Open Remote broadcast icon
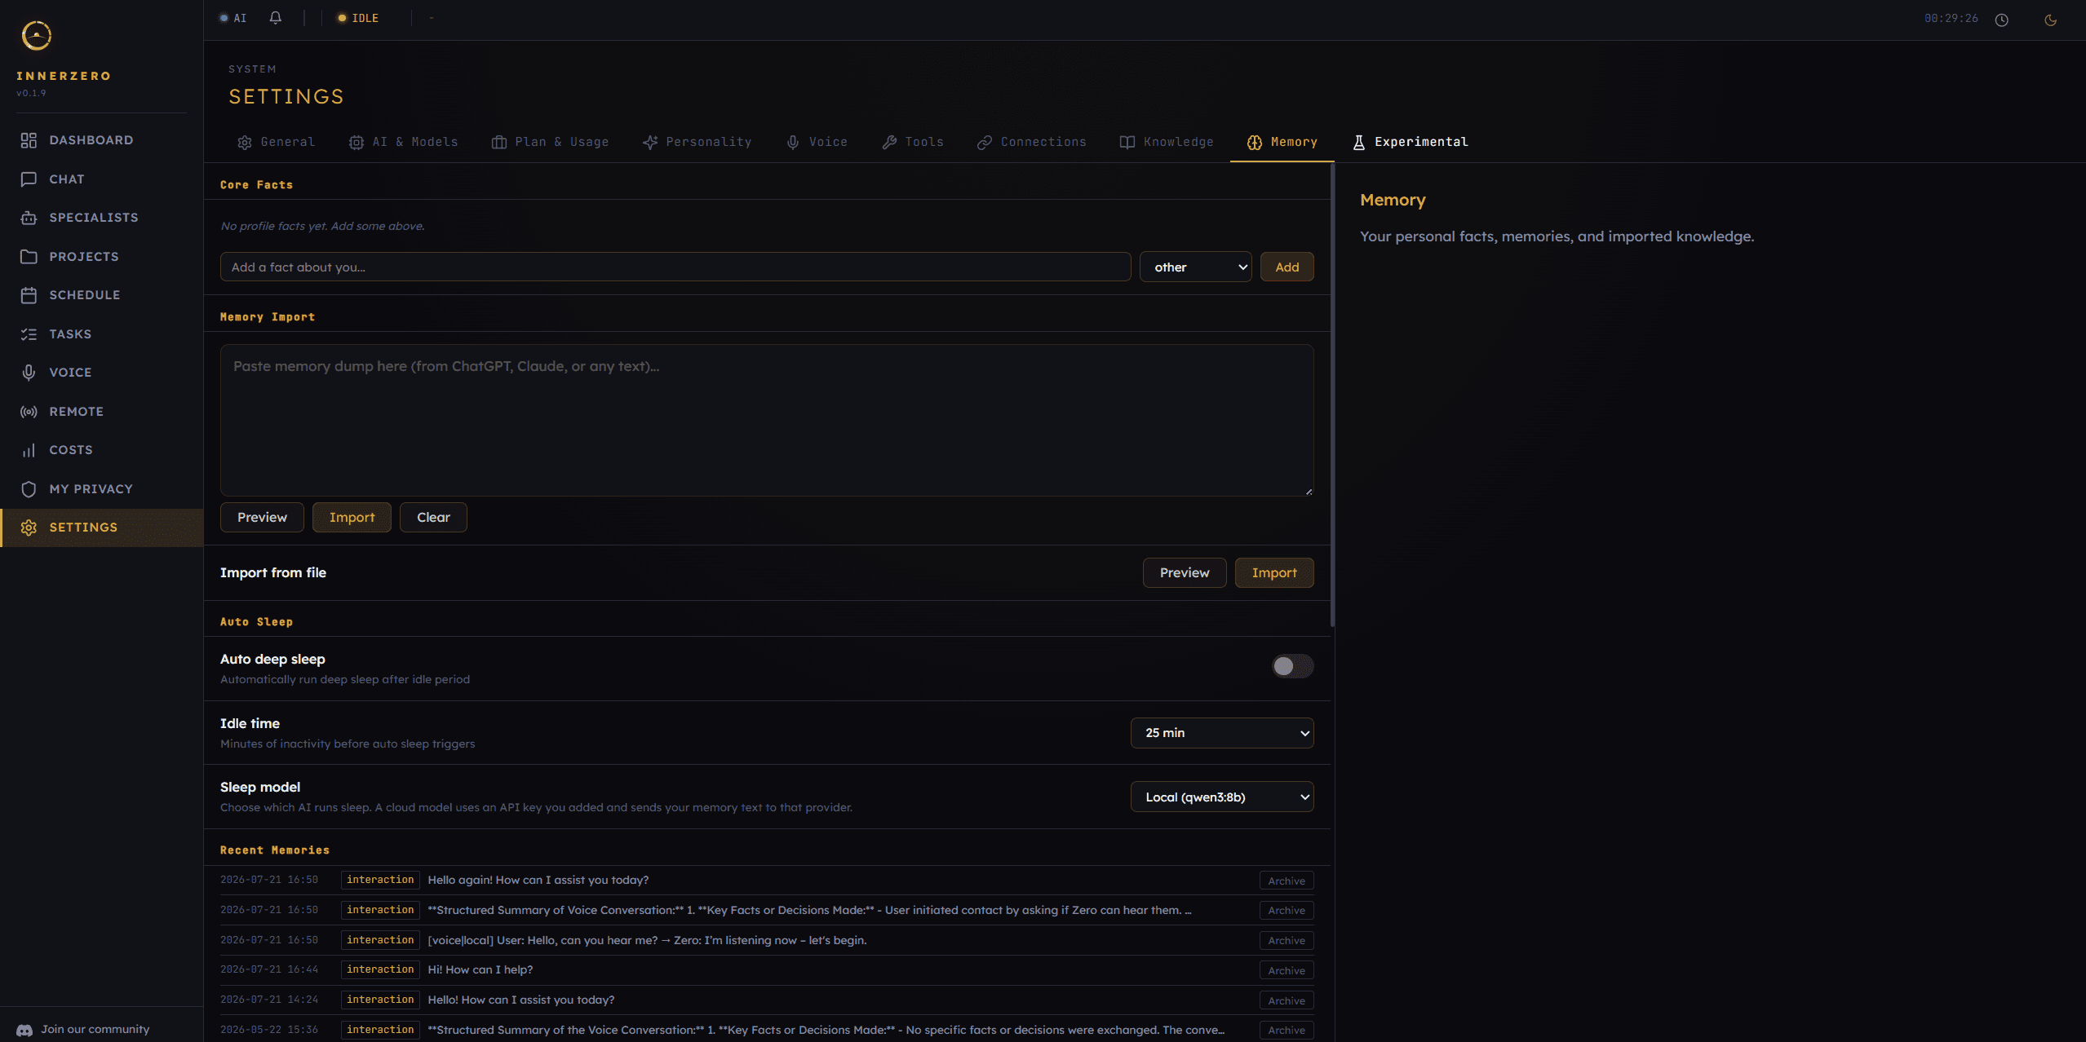This screenshot has height=1042, width=2086. [29, 412]
